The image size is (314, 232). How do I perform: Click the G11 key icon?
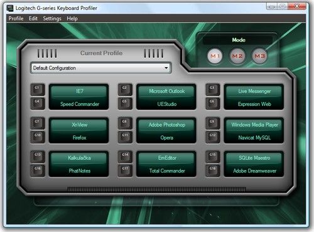click(125, 137)
